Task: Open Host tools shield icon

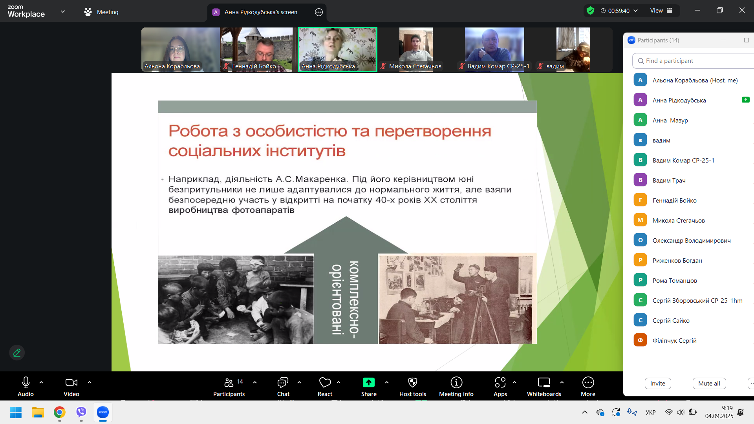Action: pyautogui.click(x=412, y=382)
